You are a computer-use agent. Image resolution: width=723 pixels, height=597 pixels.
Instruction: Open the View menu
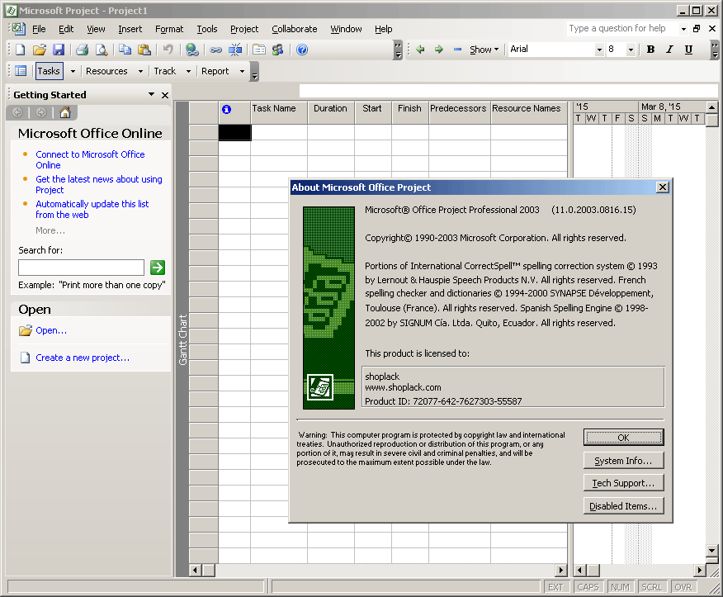tap(96, 29)
